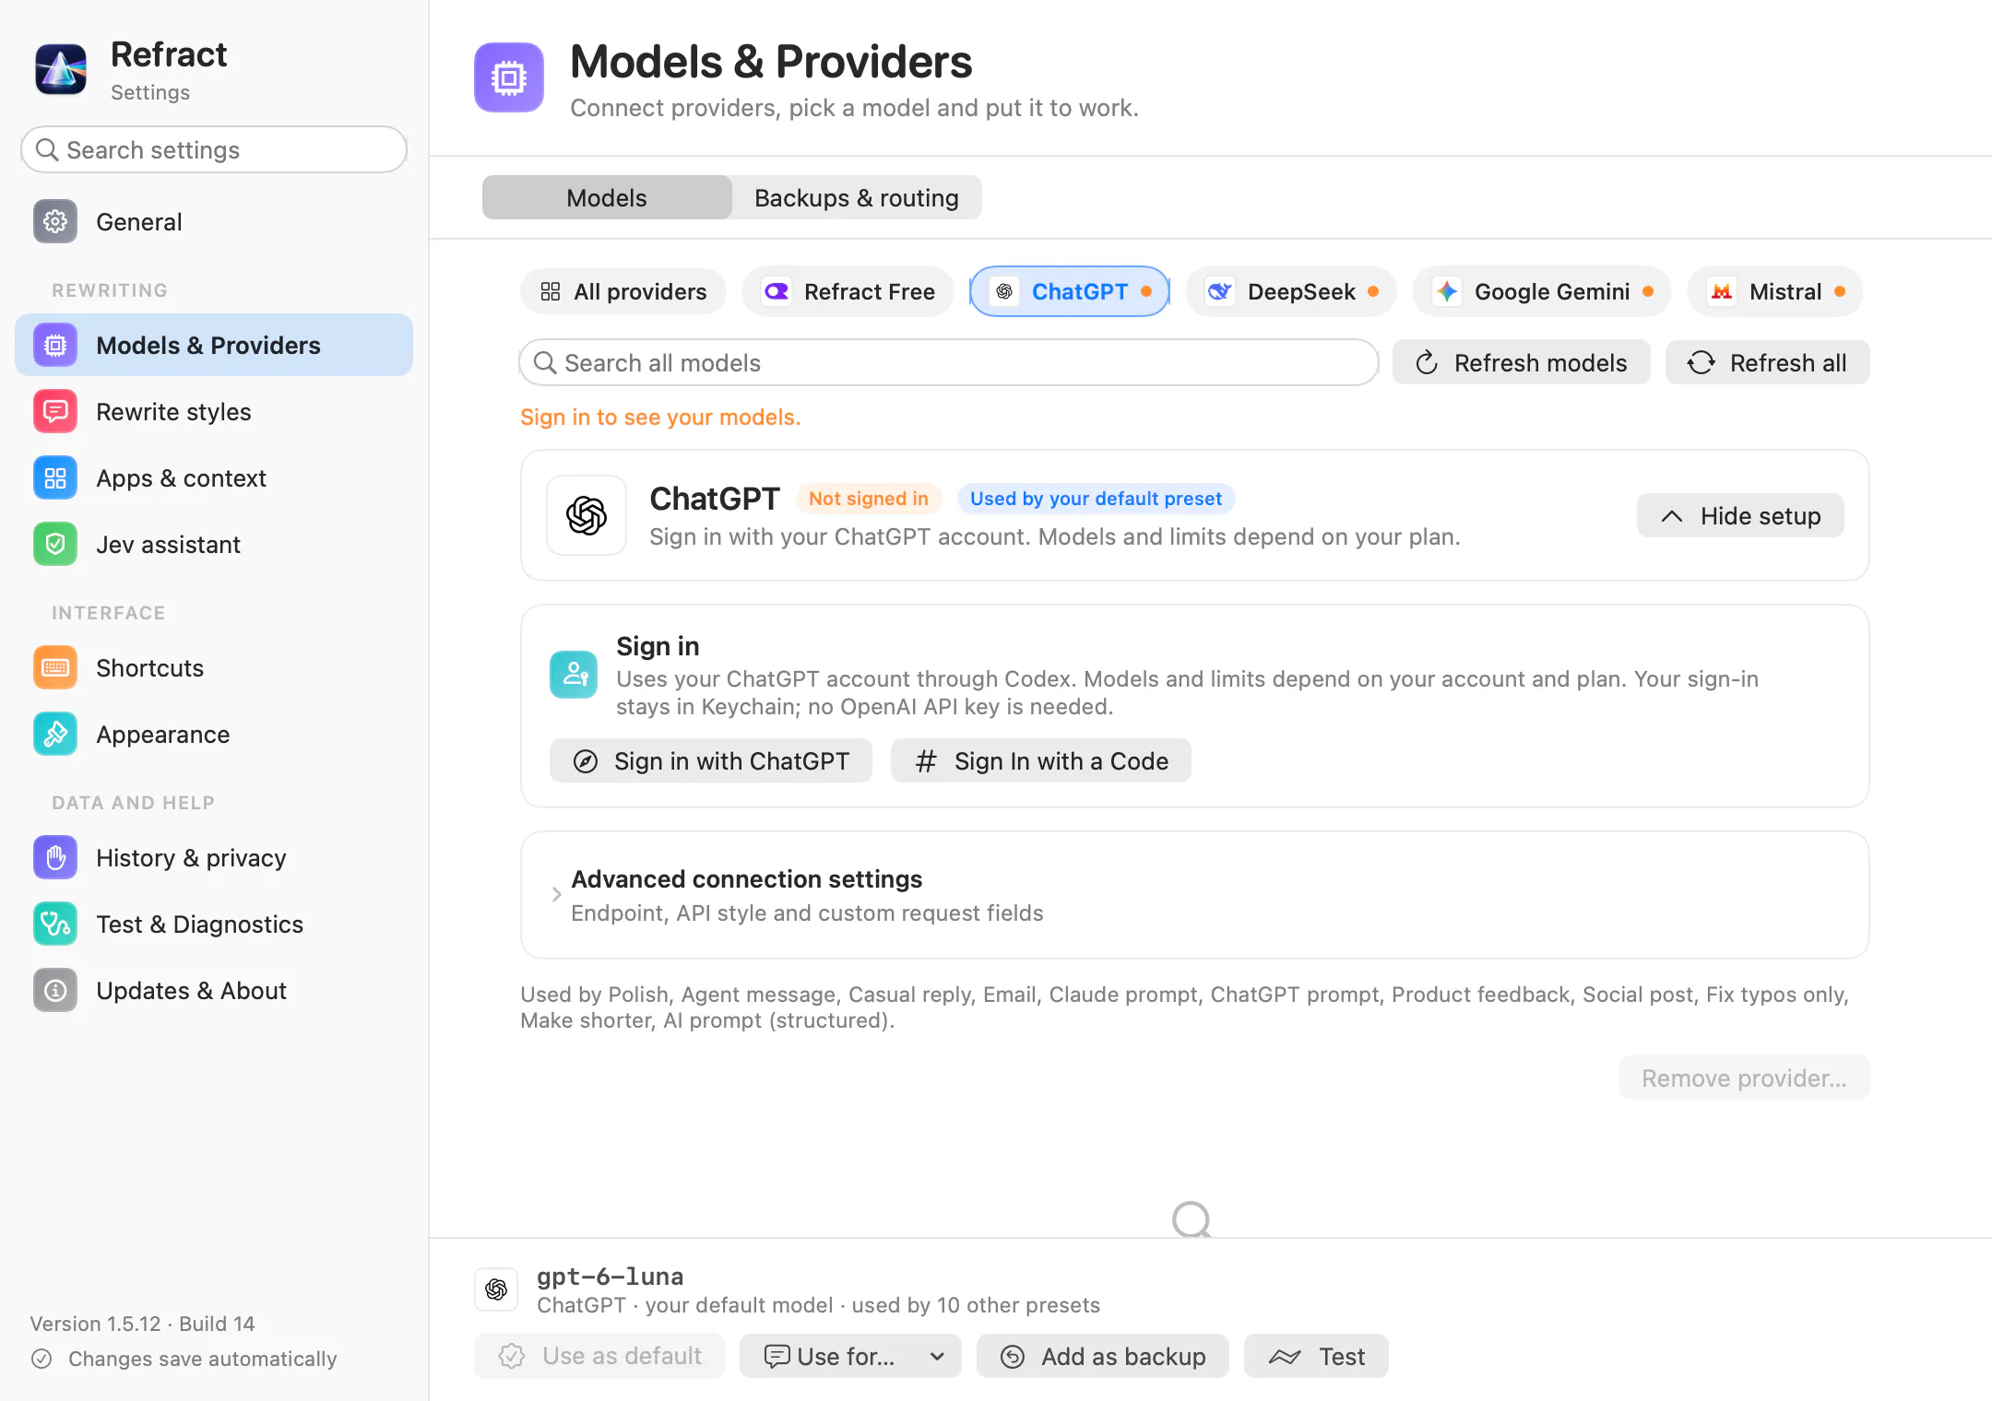Viewport: 1992px width, 1401px height.
Task: Select the ChatGPT provider chip
Action: (x=1070, y=292)
